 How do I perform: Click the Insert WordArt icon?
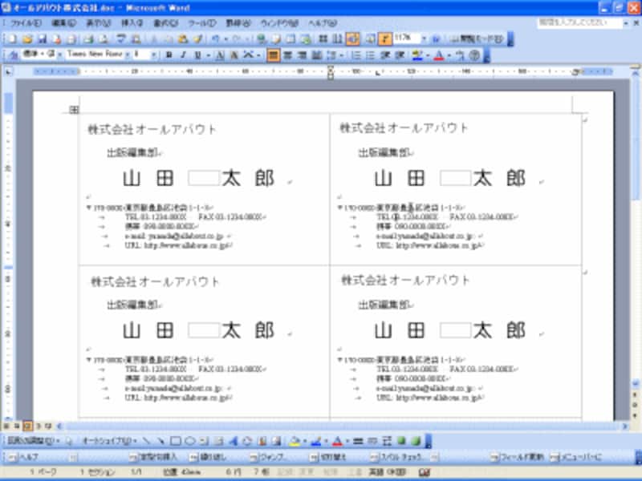click(x=233, y=441)
